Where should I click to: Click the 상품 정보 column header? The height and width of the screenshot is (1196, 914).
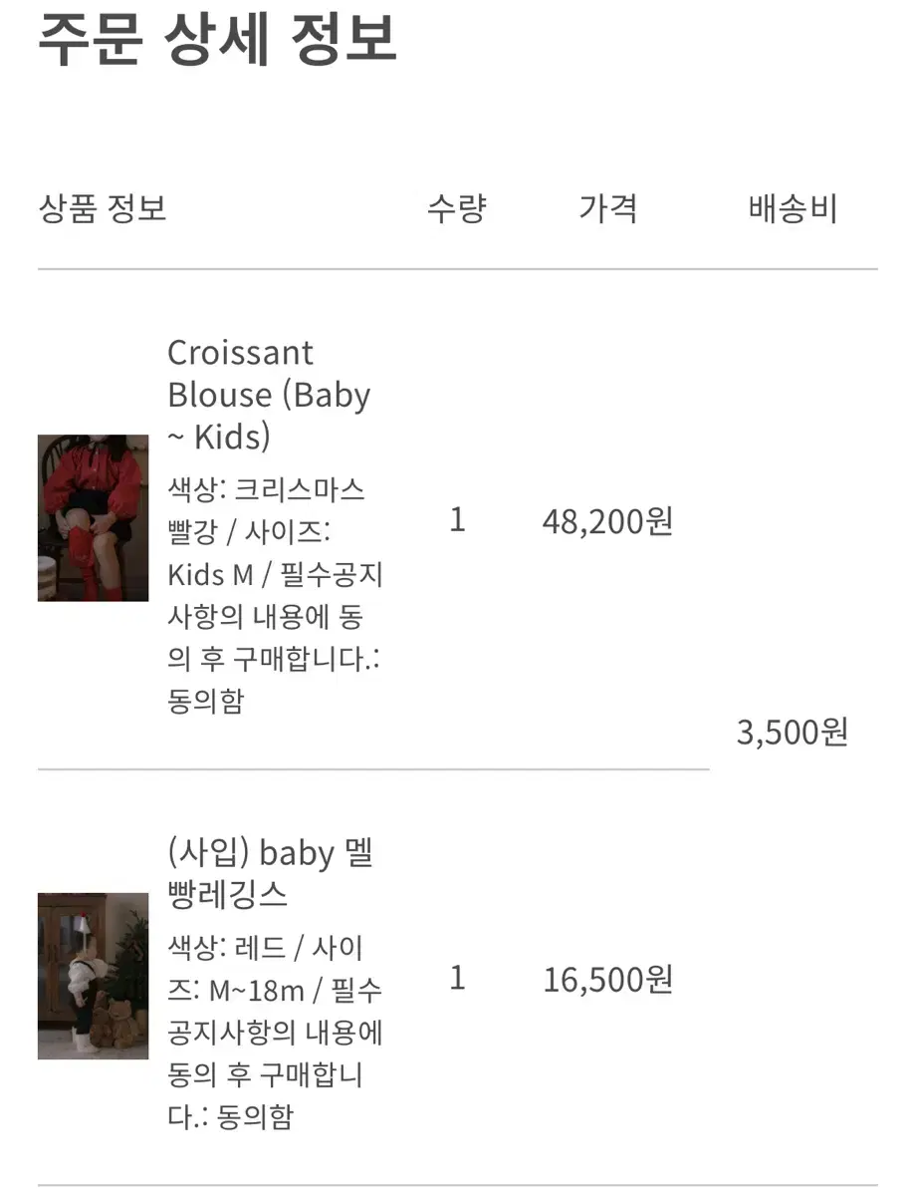[x=103, y=208]
